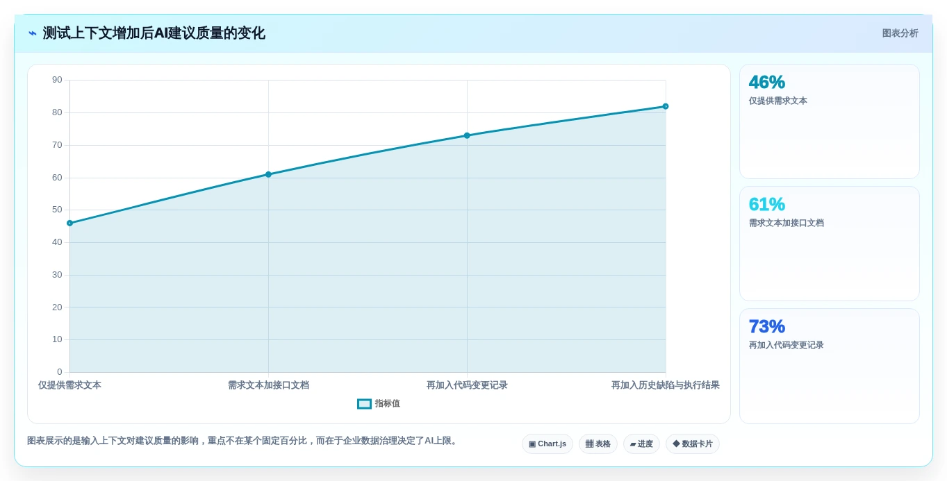
Task: Click x-axis label 仅提供需求文本
Action: (x=69, y=385)
